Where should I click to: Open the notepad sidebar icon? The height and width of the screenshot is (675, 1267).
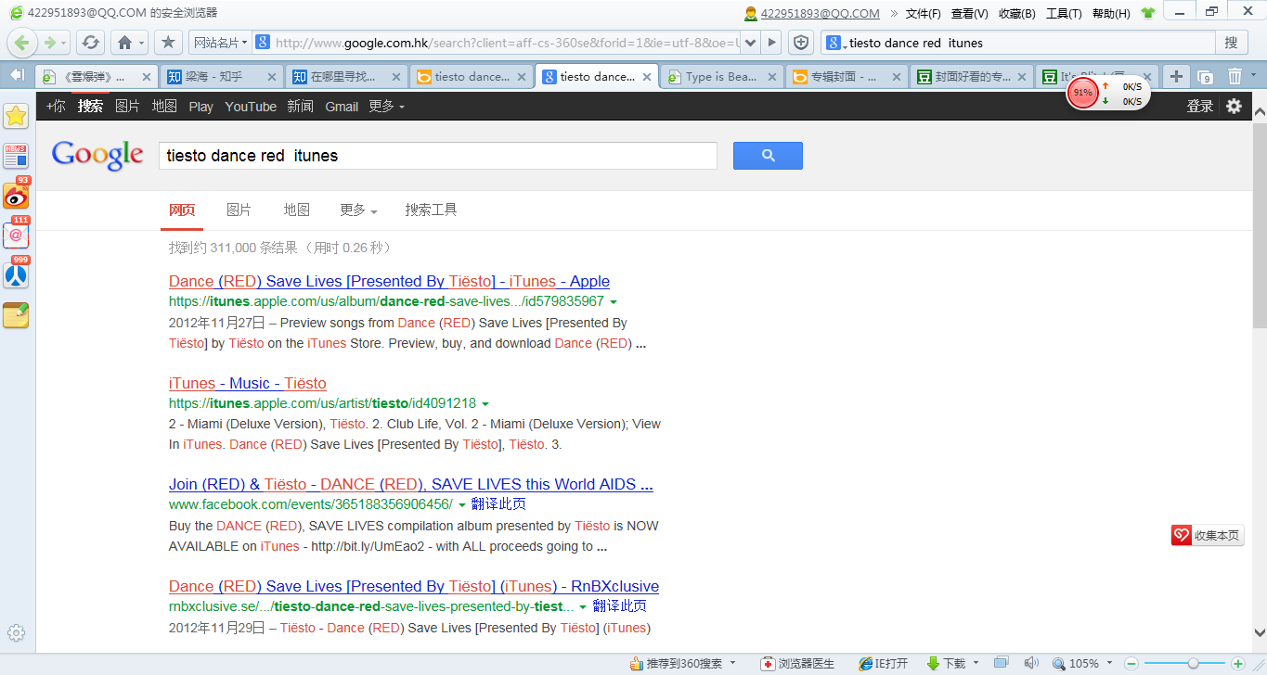click(x=16, y=315)
